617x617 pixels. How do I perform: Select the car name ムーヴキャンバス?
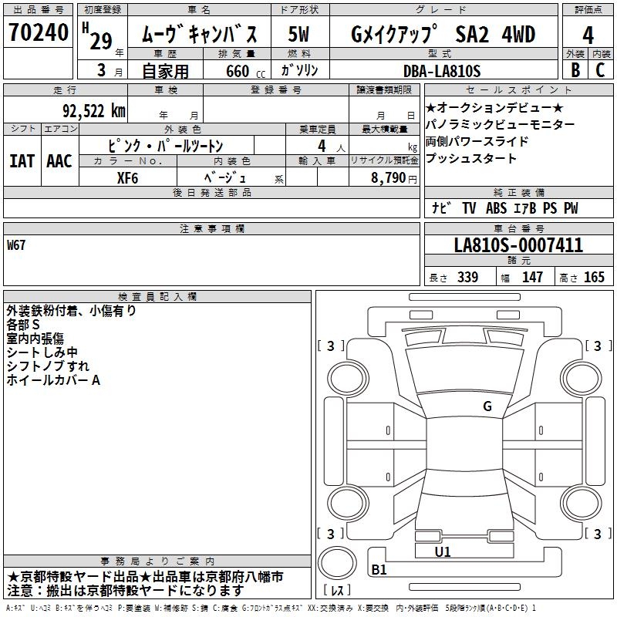[205, 35]
